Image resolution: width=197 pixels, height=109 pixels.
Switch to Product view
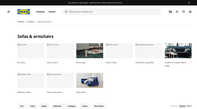click(182, 106)
